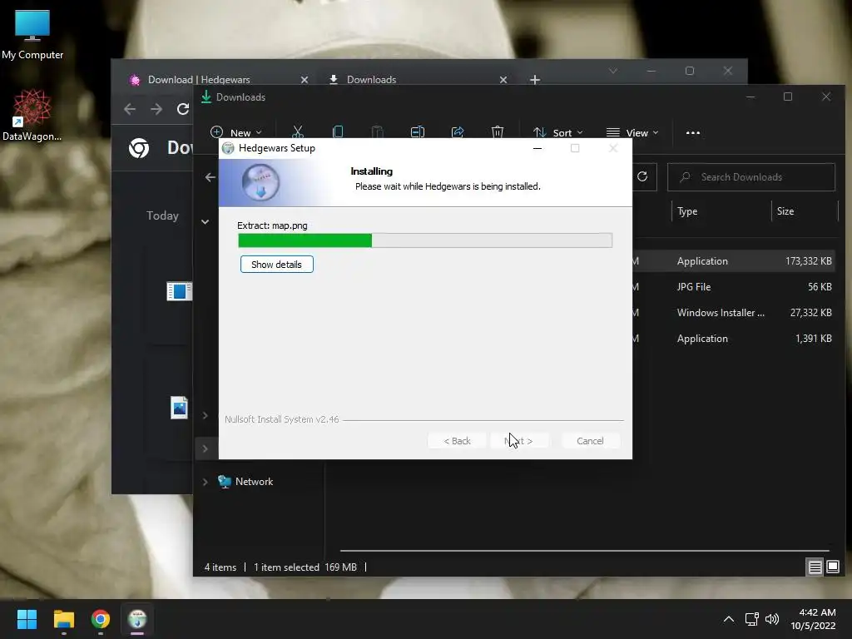Click the '1 item selected 169 MB' status text
The width and height of the screenshot is (852, 639).
click(x=305, y=567)
